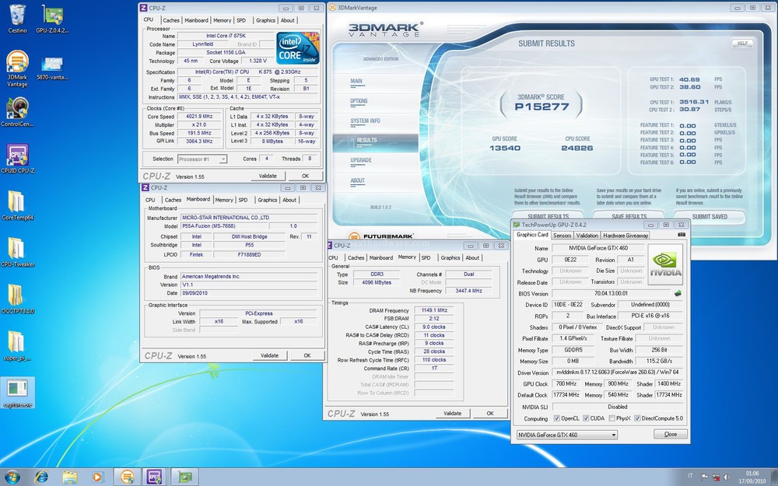
Task: Open the Processor #1 selection dropdown
Action: point(202,159)
